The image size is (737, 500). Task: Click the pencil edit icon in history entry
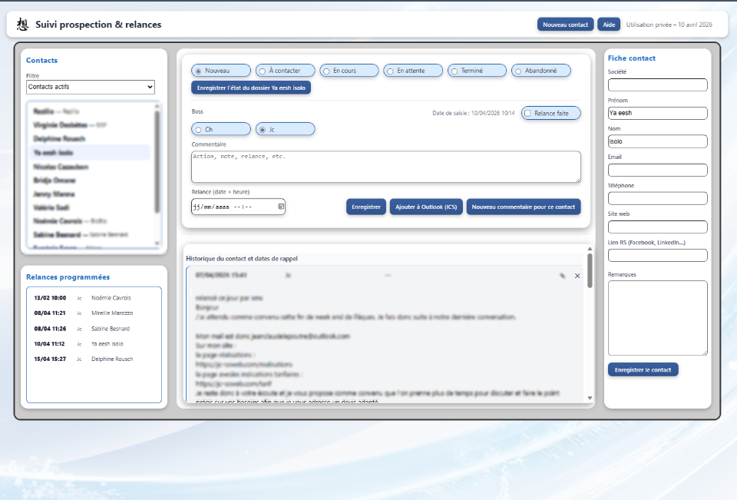[x=562, y=276]
